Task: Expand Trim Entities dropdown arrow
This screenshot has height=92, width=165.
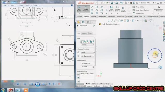Action: [111, 14]
